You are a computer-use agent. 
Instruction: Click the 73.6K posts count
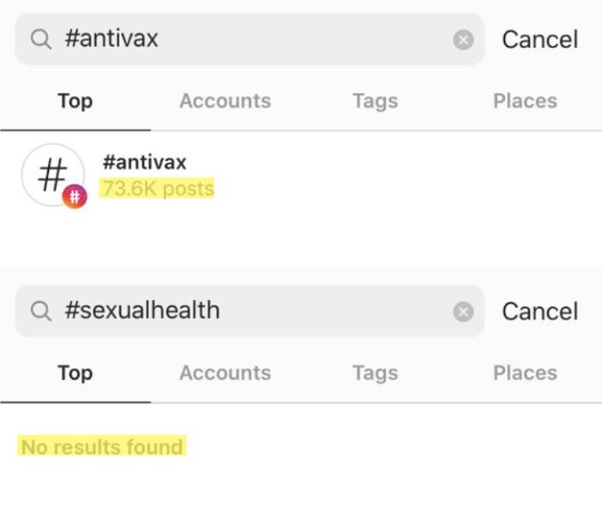coord(157,189)
